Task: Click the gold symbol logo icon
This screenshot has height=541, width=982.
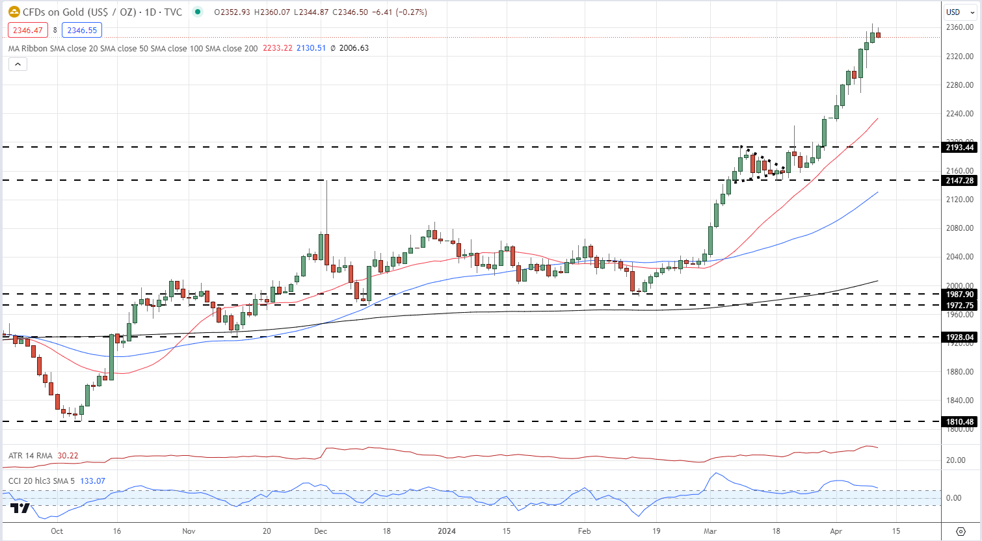Action: (14, 12)
